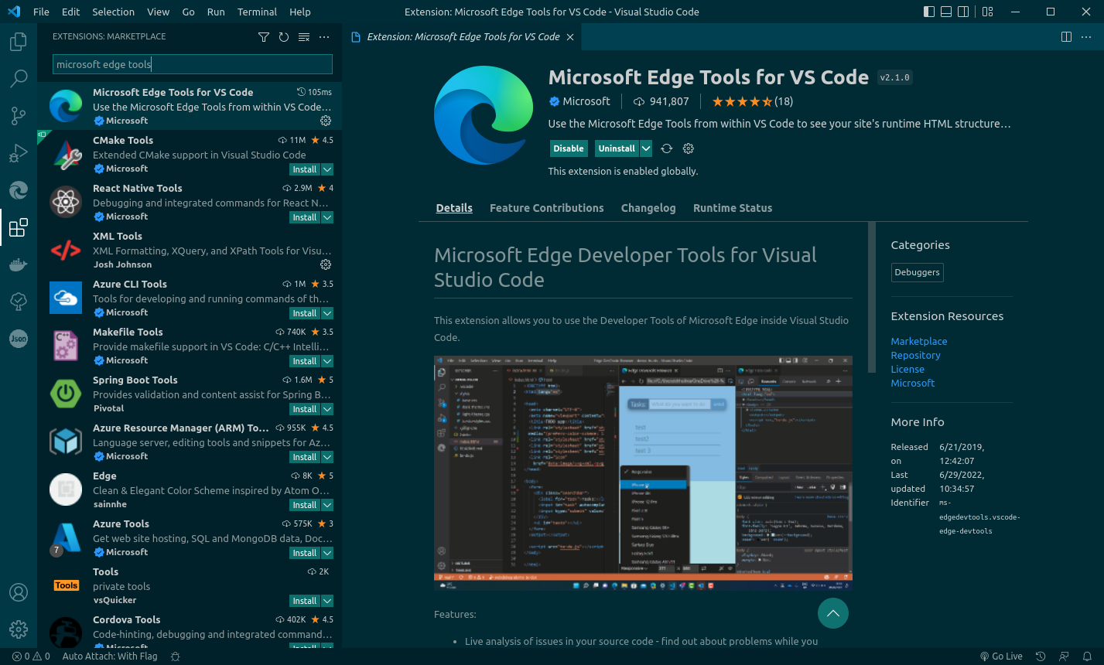
Task: Disable the Microsoft Edge Tools extension
Action: pos(569,148)
